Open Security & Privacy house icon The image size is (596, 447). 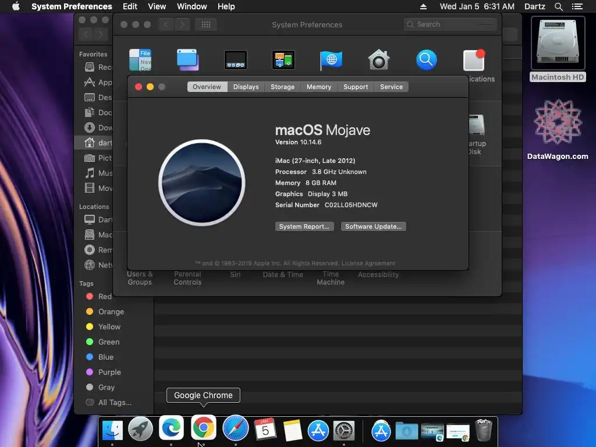[x=379, y=60]
